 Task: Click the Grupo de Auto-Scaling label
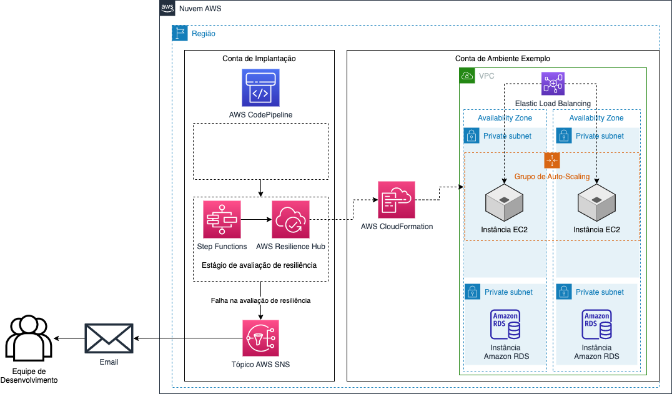click(x=552, y=177)
